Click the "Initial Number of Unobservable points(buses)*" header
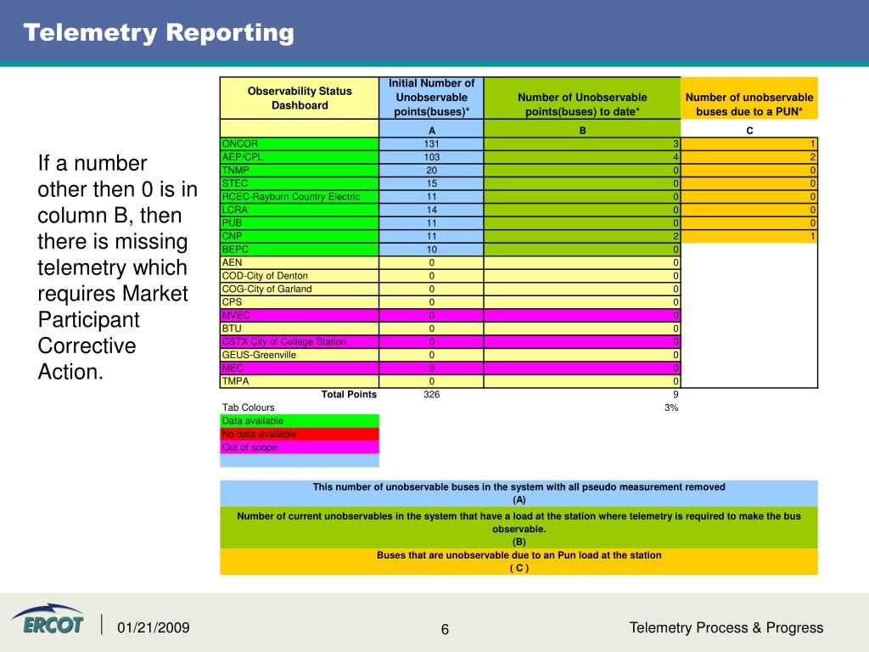The height and width of the screenshot is (652, 869). (431, 98)
